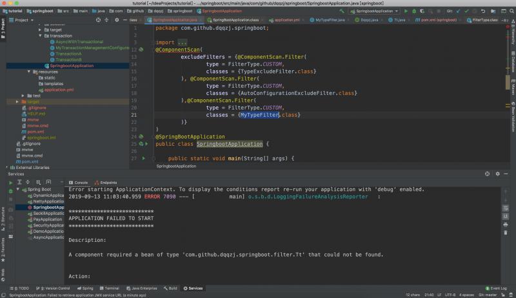
Task: Open Services panel settings gear
Action: [497, 174]
